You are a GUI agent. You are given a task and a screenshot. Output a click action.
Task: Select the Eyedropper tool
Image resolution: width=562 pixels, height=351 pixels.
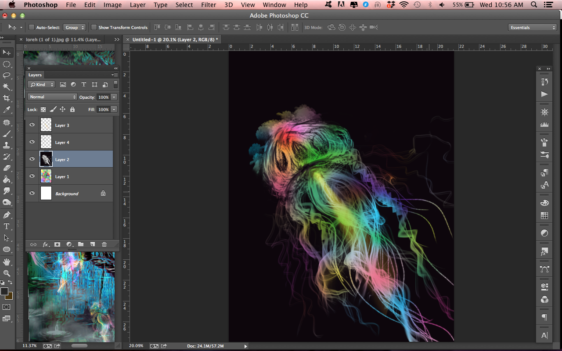coord(7,110)
